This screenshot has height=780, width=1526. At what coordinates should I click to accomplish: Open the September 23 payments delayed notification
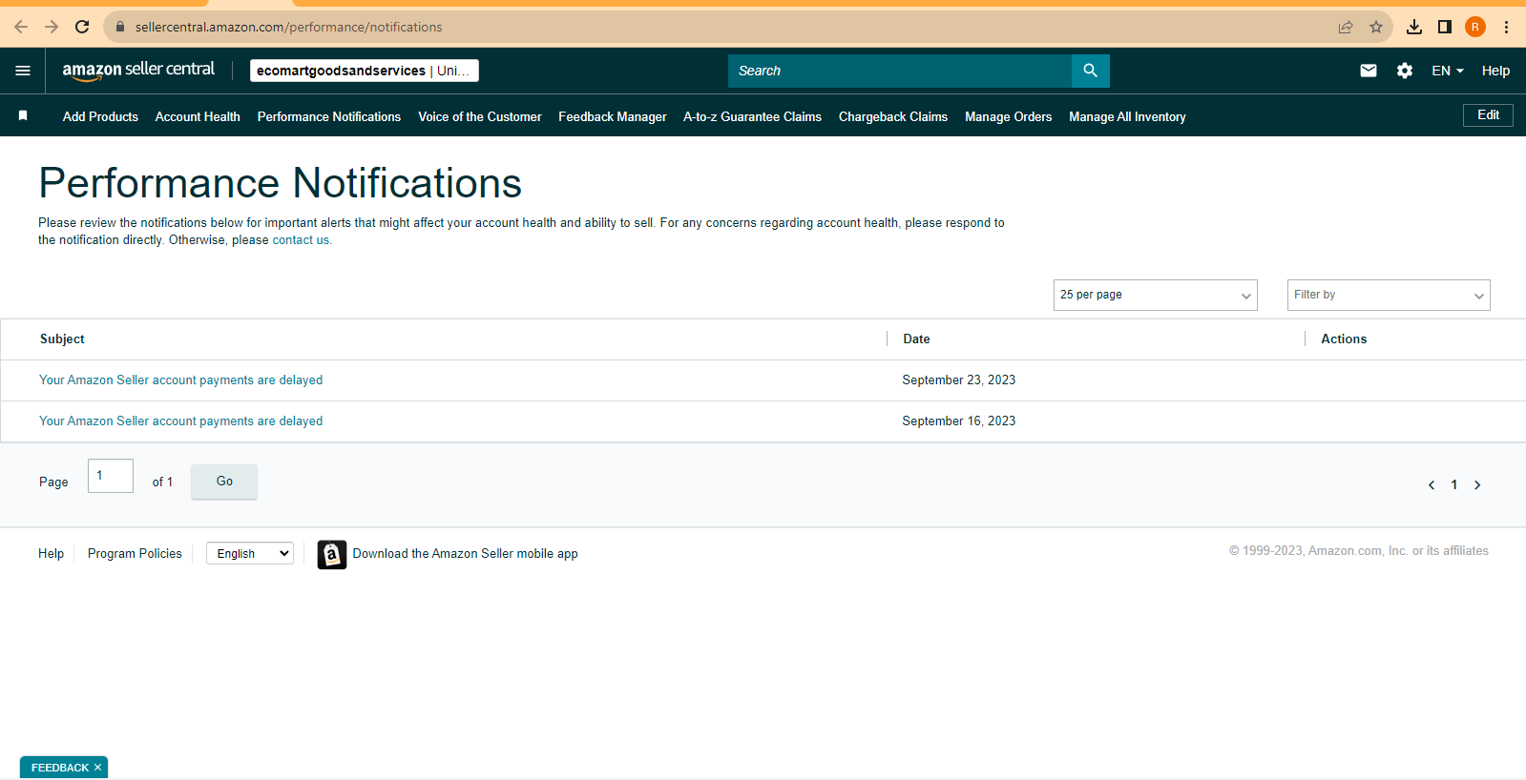coord(180,380)
